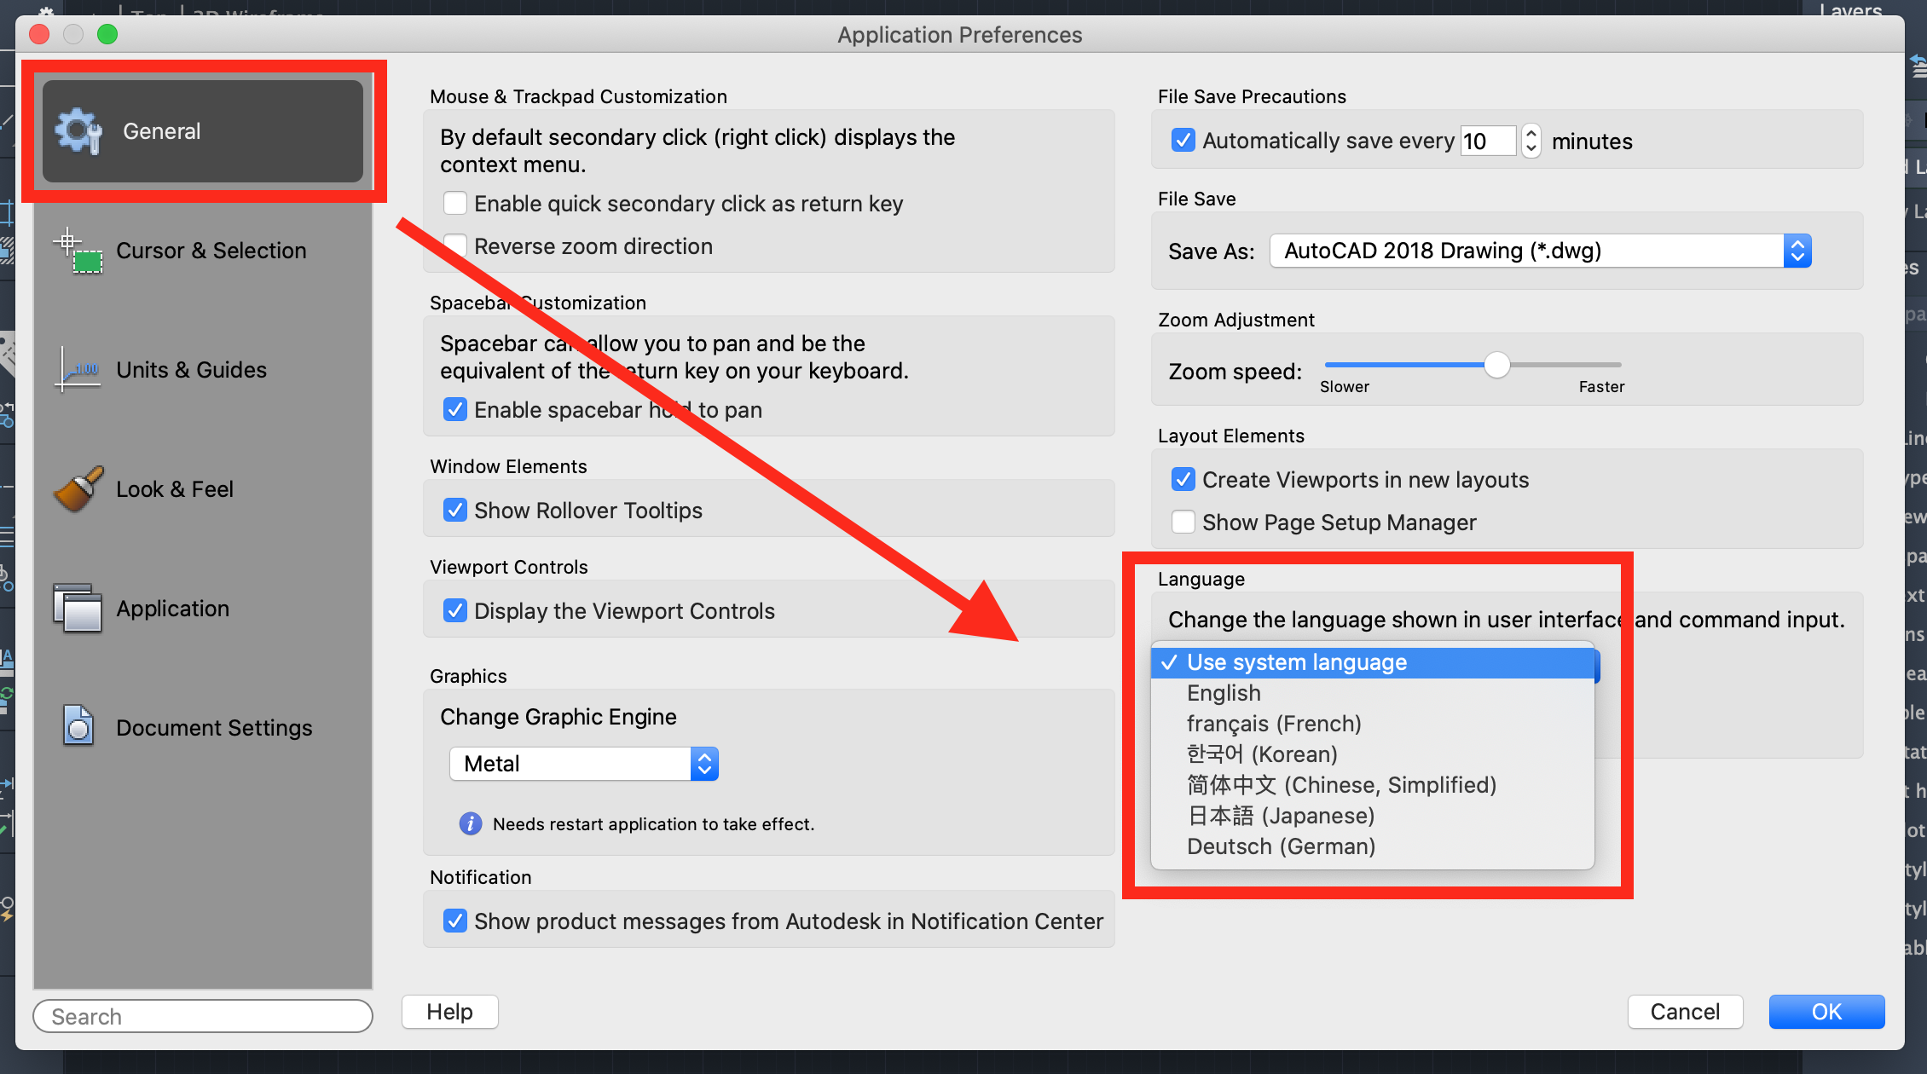Image resolution: width=1927 pixels, height=1074 pixels.
Task: Click the restart info icon under Graphics
Action: 470,823
